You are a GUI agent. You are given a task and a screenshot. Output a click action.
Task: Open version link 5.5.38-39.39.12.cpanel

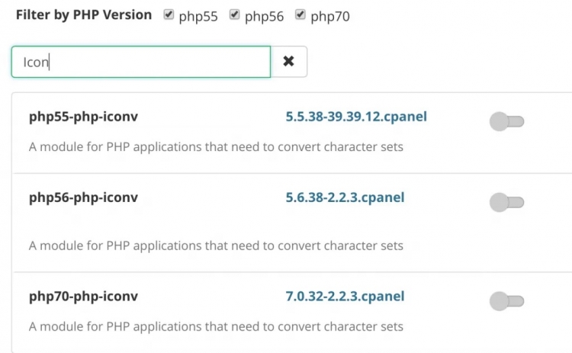click(x=356, y=117)
